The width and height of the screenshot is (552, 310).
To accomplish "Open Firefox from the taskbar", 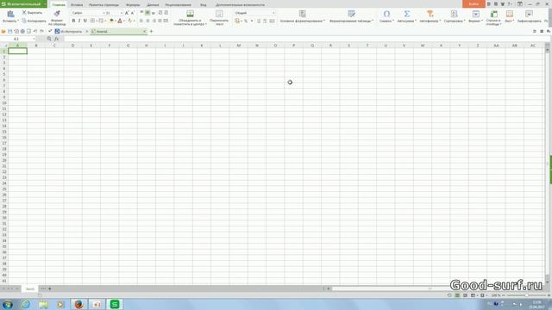I will pyautogui.click(x=78, y=304).
